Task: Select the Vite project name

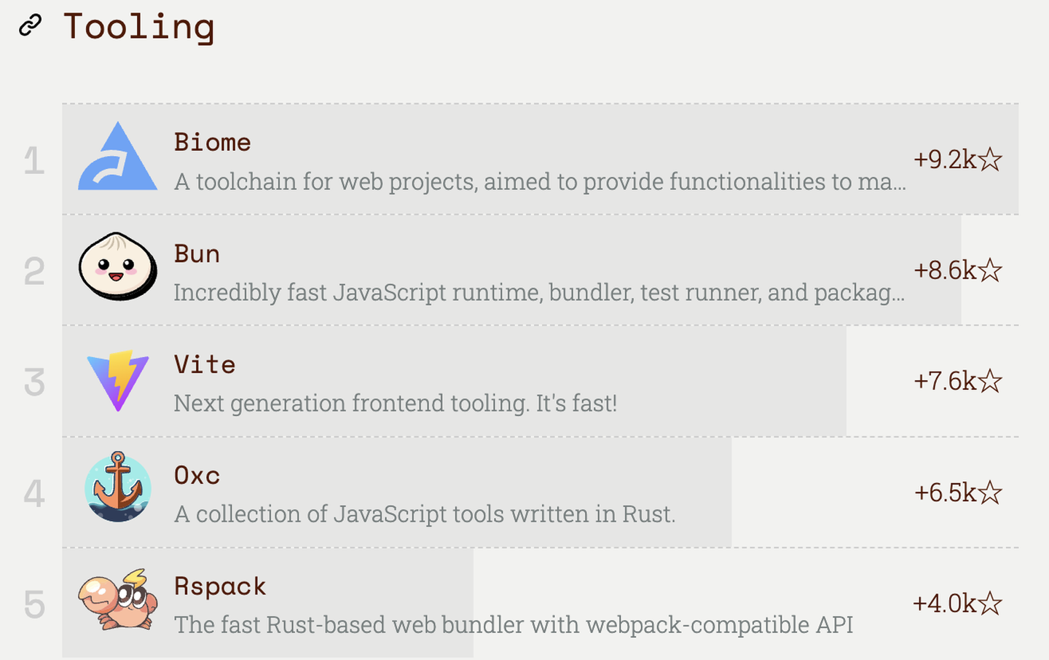Action: click(205, 364)
